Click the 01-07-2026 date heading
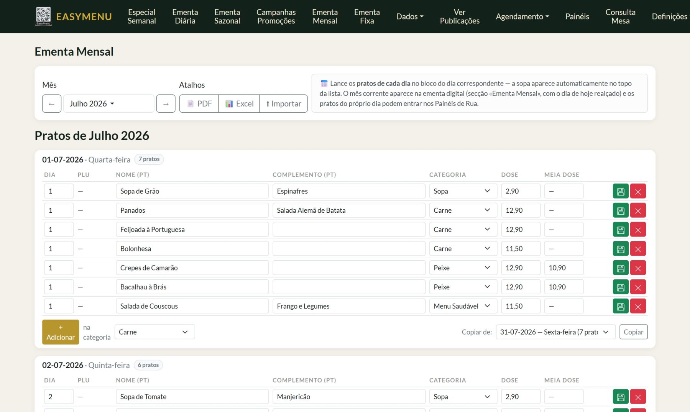Image resolution: width=690 pixels, height=412 pixels. (62, 160)
